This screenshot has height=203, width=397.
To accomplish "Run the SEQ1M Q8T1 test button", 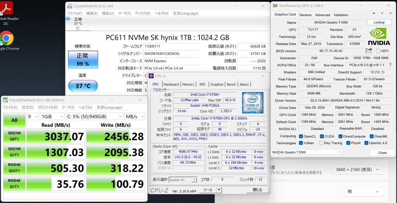I will (x=14, y=136).
